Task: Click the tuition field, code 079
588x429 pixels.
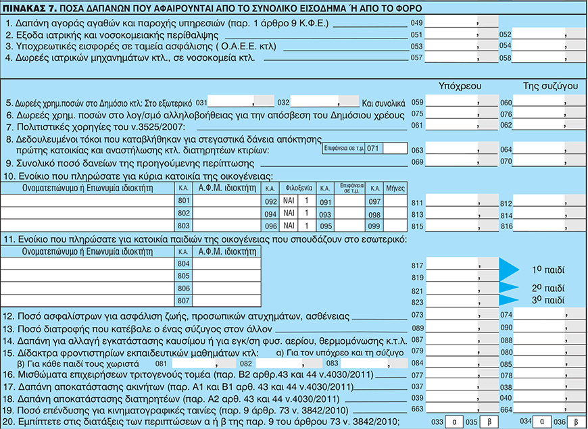Action: click(462, 351)
